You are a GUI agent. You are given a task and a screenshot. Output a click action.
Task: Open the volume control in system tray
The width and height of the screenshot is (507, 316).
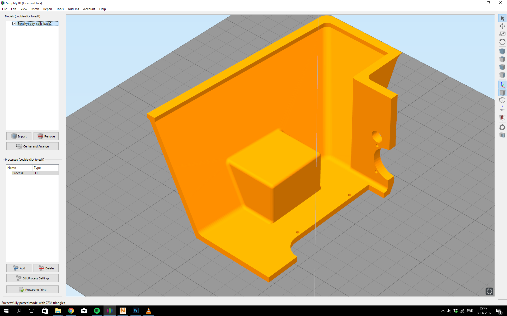coord(449,311)
